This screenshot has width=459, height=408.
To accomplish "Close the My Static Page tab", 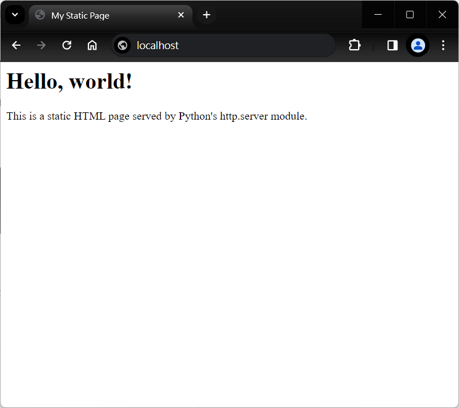I will [x=181, y=15].
